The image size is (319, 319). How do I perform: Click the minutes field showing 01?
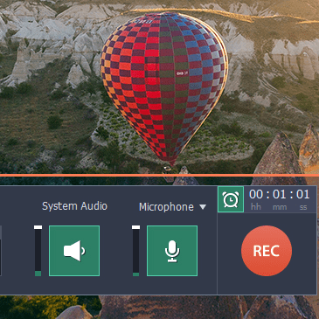pyautogui.click(x=280, y=194)
